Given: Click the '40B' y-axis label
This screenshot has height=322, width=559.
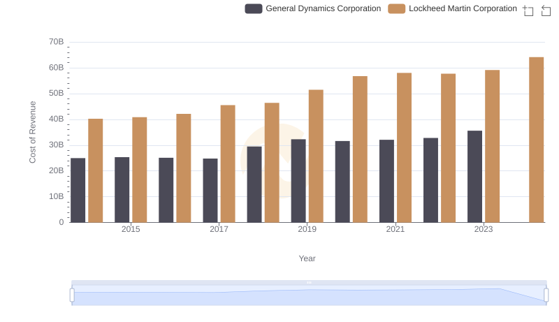Looking at the screenshot, I should [57, 119].
